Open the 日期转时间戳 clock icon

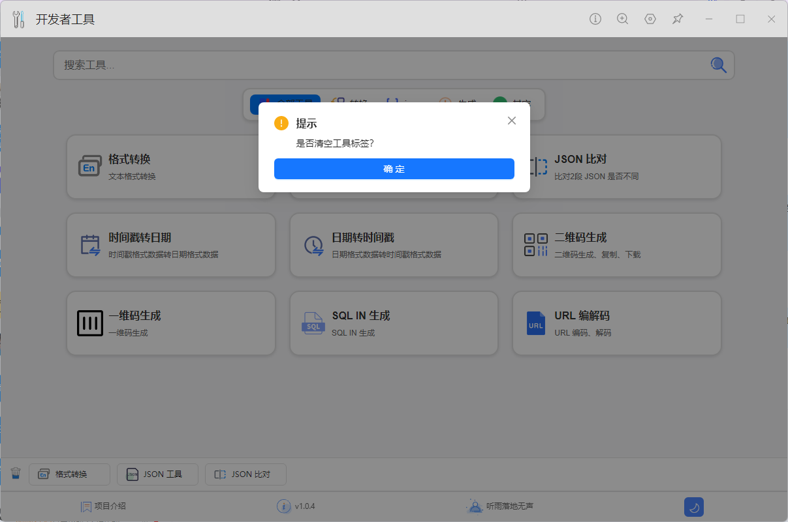coord(313,245)
